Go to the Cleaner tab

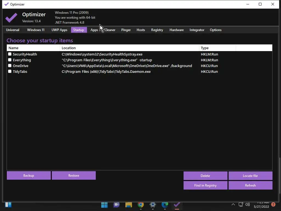click(x=110, y=30)
